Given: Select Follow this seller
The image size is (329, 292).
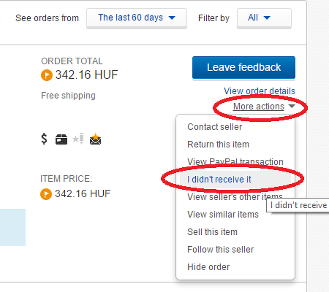Looking at the screenshot, I should [220, 250].
